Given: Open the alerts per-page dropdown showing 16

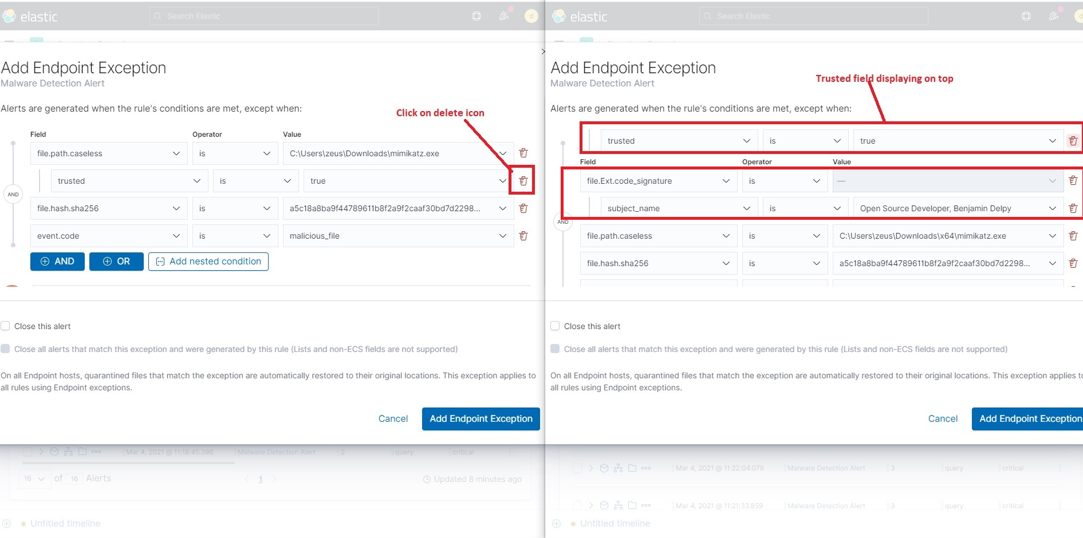Looking at the screenshot, I should point(35,478).
